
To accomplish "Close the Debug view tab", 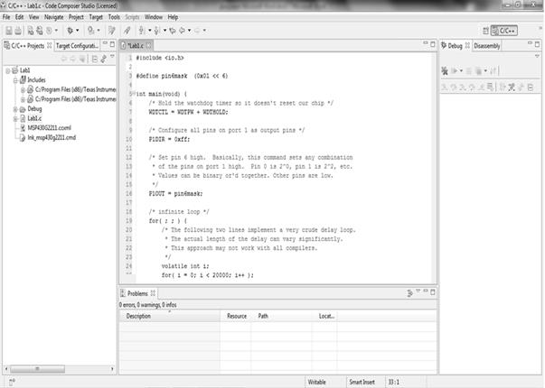I will (467, 45).
